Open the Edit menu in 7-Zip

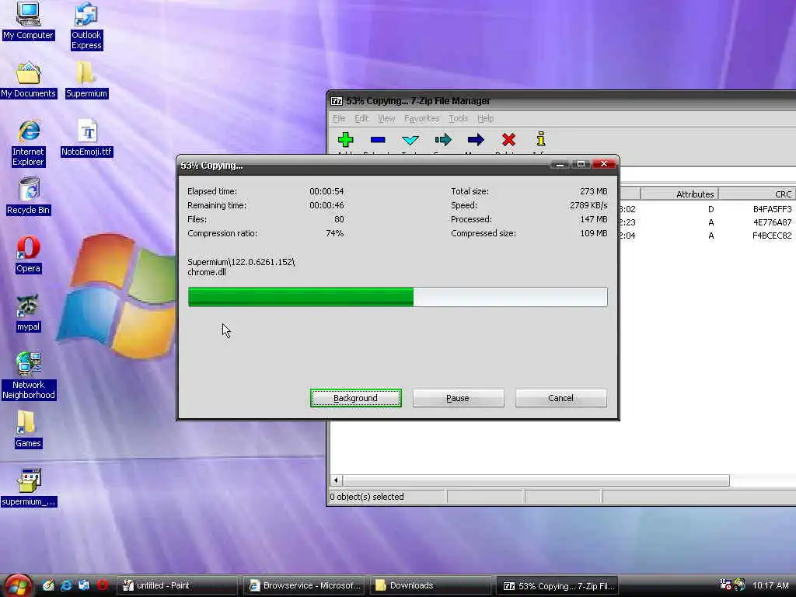point(361,118)
